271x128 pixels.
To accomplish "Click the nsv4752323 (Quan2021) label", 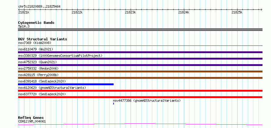I will (x=37, y=62).
